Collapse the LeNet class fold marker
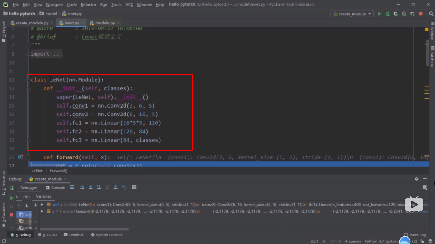The image size is (435, 244). pos(28,80)
